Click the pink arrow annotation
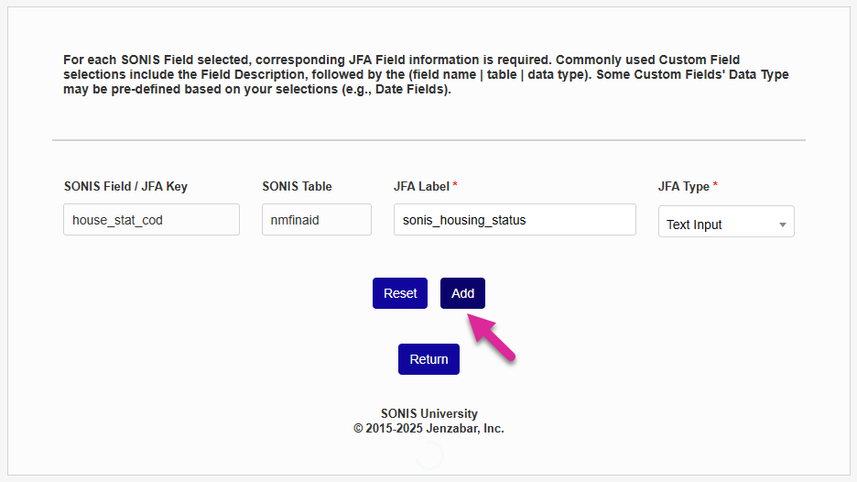 pos(493,336)
